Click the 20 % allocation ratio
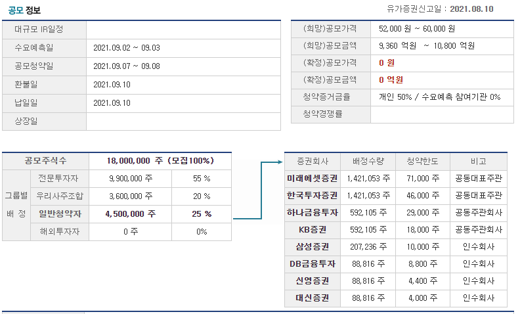Screen dimensions: 520x314 [x=202, y=196]
